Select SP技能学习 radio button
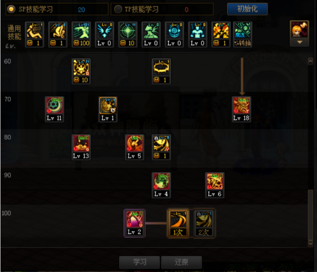 [x=11, y=9]
